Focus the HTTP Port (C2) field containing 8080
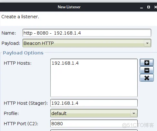Viewport: 157px width, 131px height. 94,124
